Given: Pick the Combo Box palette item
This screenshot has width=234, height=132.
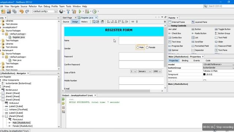Looking at the screenshot, I should click(x=175, y=37).
